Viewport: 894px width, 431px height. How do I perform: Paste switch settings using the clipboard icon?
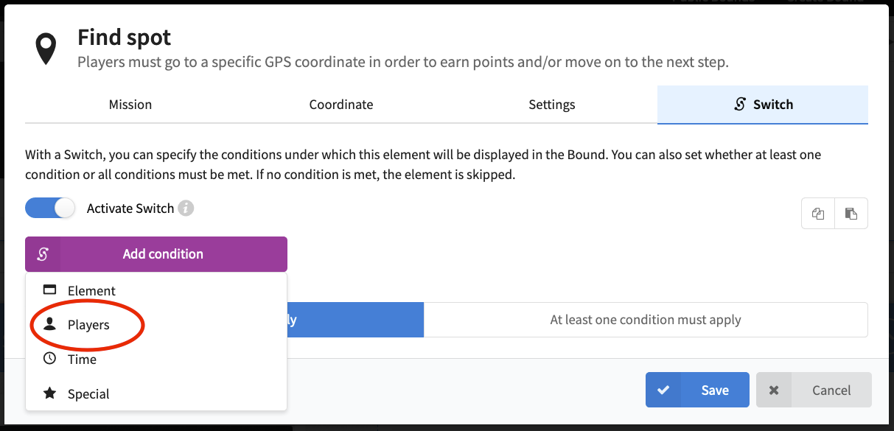[851, 214]
